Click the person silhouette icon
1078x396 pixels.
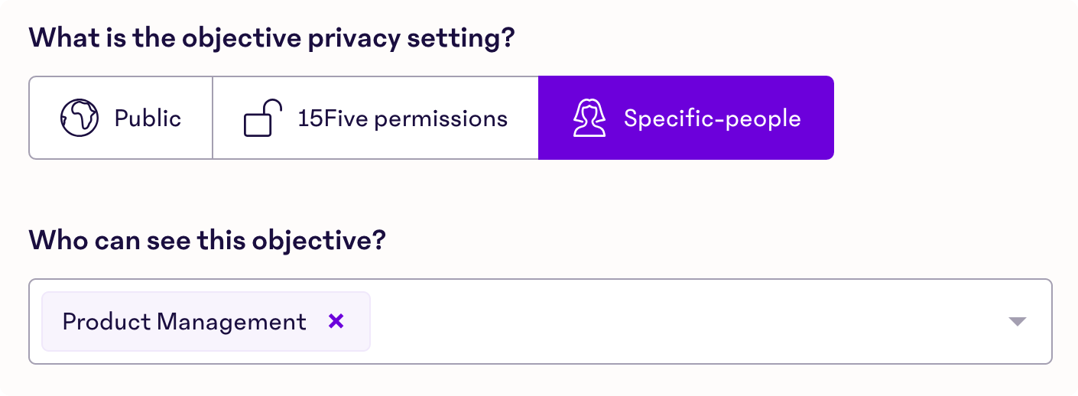[x=589, y=118]
